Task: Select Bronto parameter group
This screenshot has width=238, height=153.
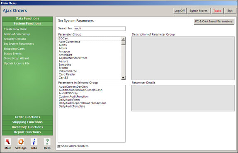Action: click(90, 68)
